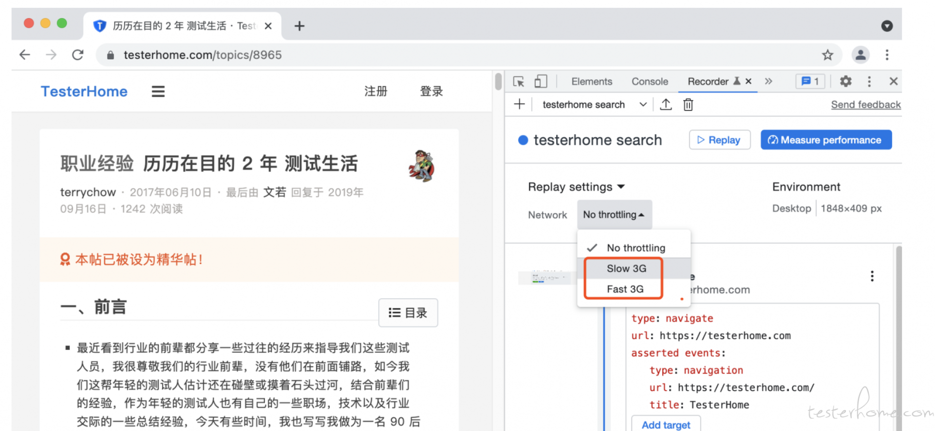Image resolution: width=935 pixels, height=431 pixels.
Task: Click the Desktop environment label
Action: coord(791,208)
